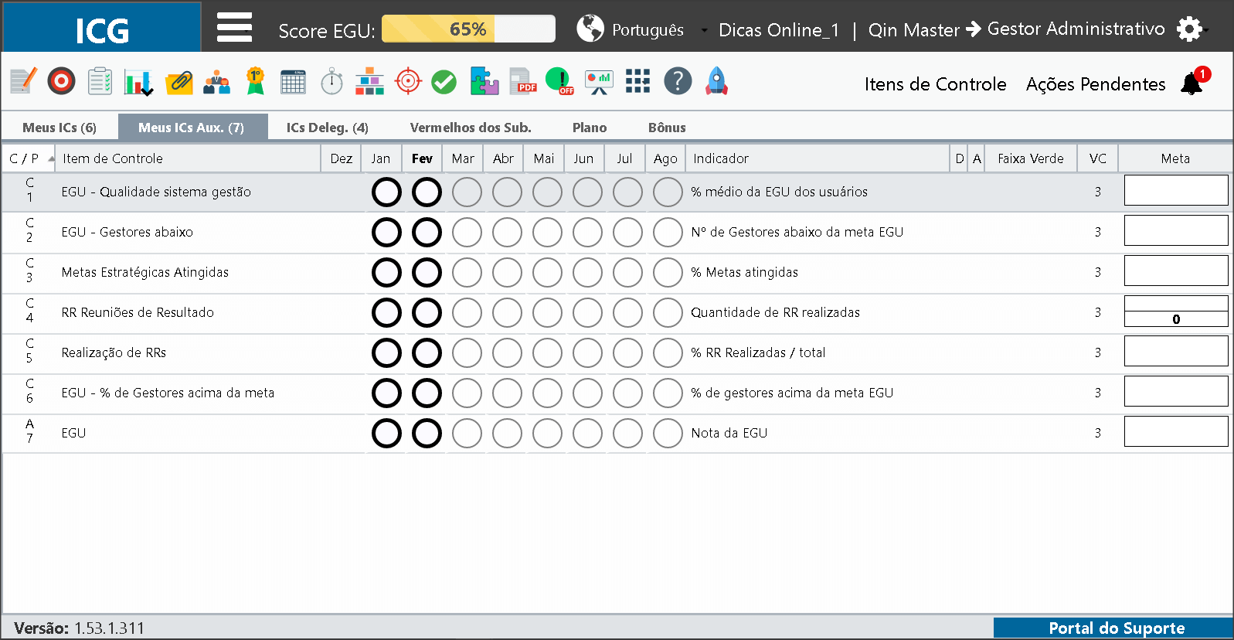This screenshot has width=1234, height=640.
Task: Select Jan circle for Metas Estratégicas Atingidas
Action: coord(386,272)
